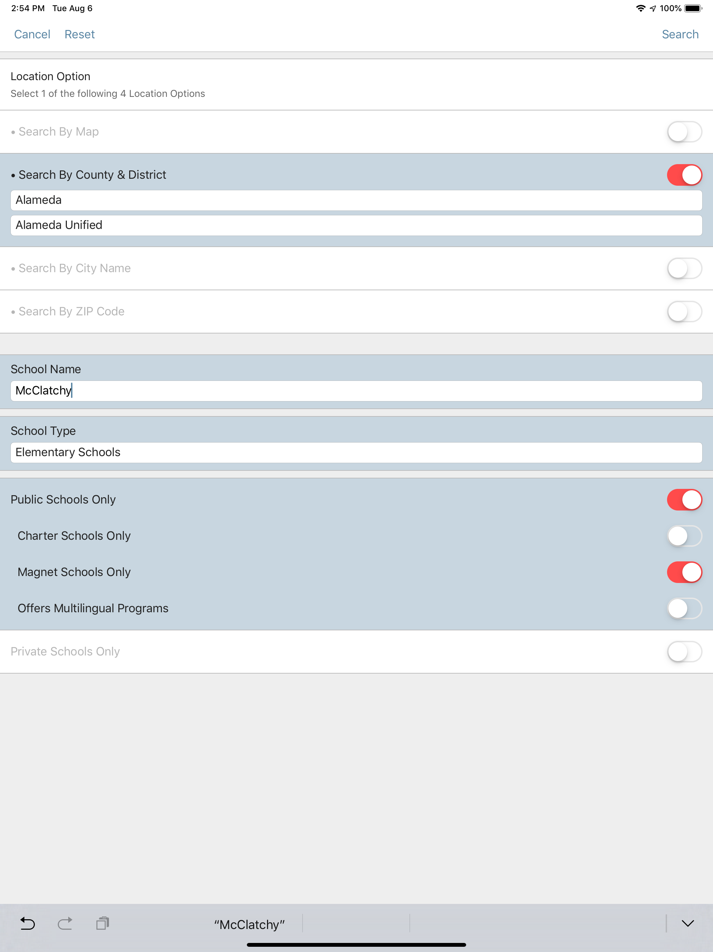Enable the Search By City Name switch
Viewport: 713px width, 952px height.
[x=684, y=268]
